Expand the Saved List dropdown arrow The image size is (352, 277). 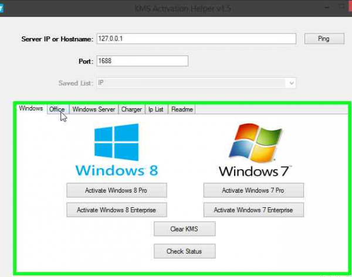point(292,83)
